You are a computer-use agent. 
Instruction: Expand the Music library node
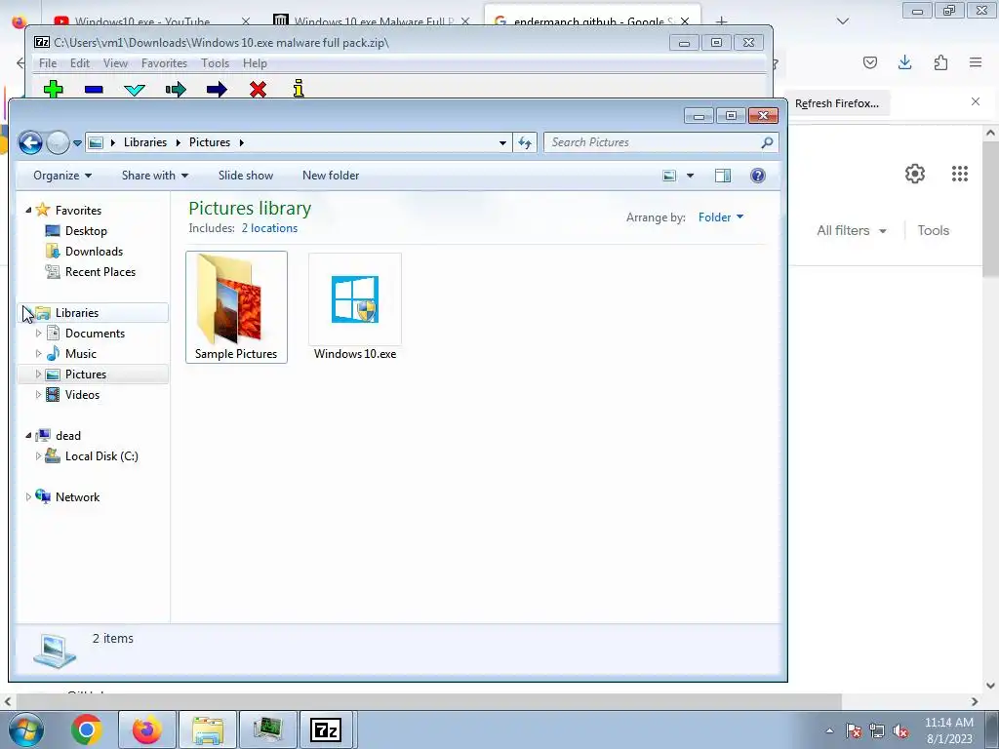tap(38, 353)
